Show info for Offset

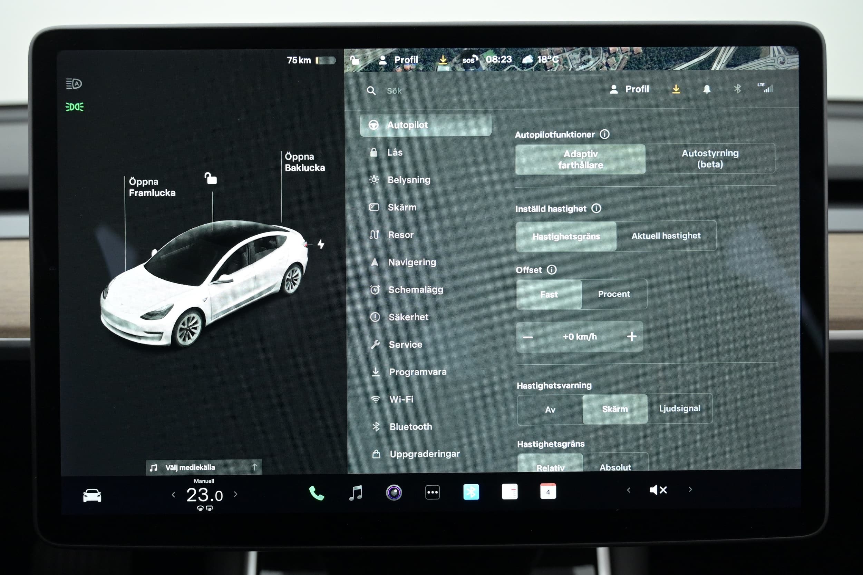point(552,269)
